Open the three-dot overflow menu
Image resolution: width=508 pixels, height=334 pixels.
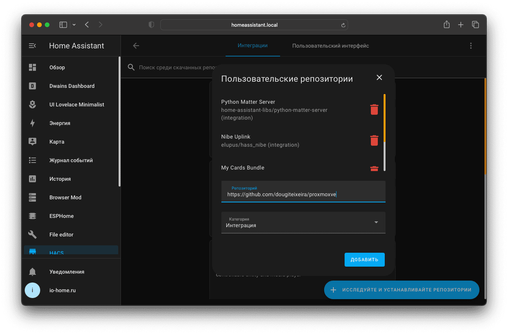coord(471,46)
